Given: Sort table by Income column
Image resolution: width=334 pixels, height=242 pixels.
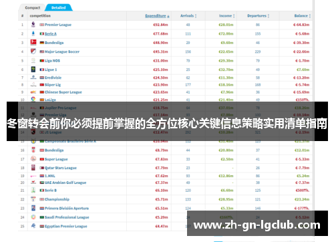Looking at the screenshot, I should pyautogui.click(x=226, y=16).
